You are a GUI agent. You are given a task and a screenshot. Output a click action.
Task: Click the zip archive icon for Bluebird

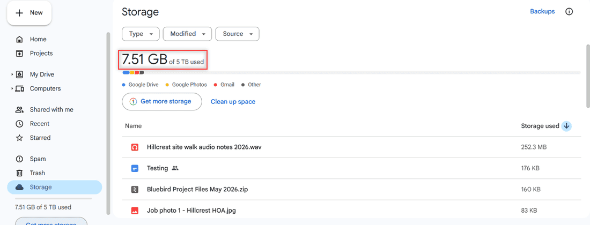135,189
